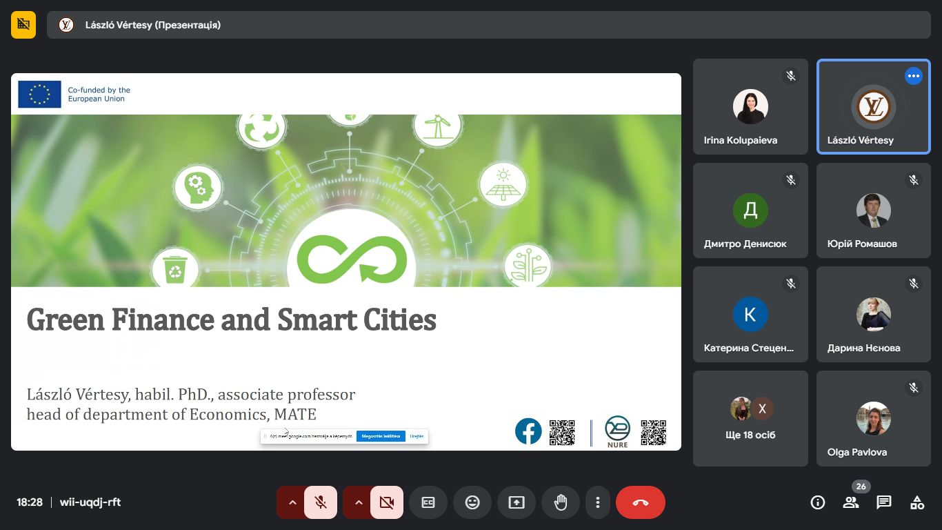942x530 pixels.
Task: Open the emoji reactions button
Action: click(472, 502)
